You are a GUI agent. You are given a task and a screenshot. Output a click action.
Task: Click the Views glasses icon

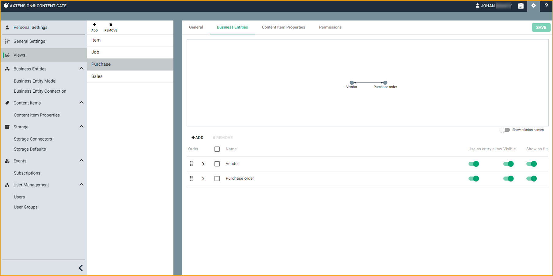7,55
